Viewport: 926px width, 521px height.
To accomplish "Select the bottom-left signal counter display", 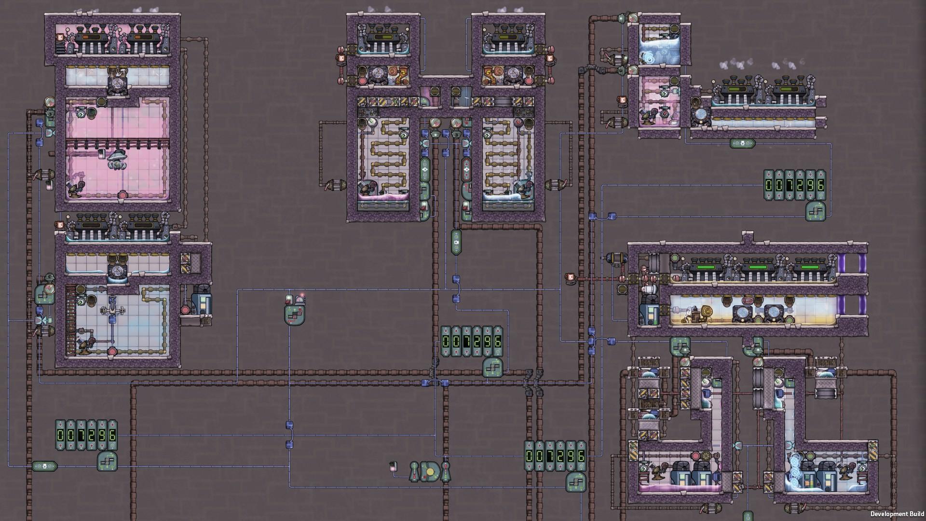I will click(x=86, y=435).
